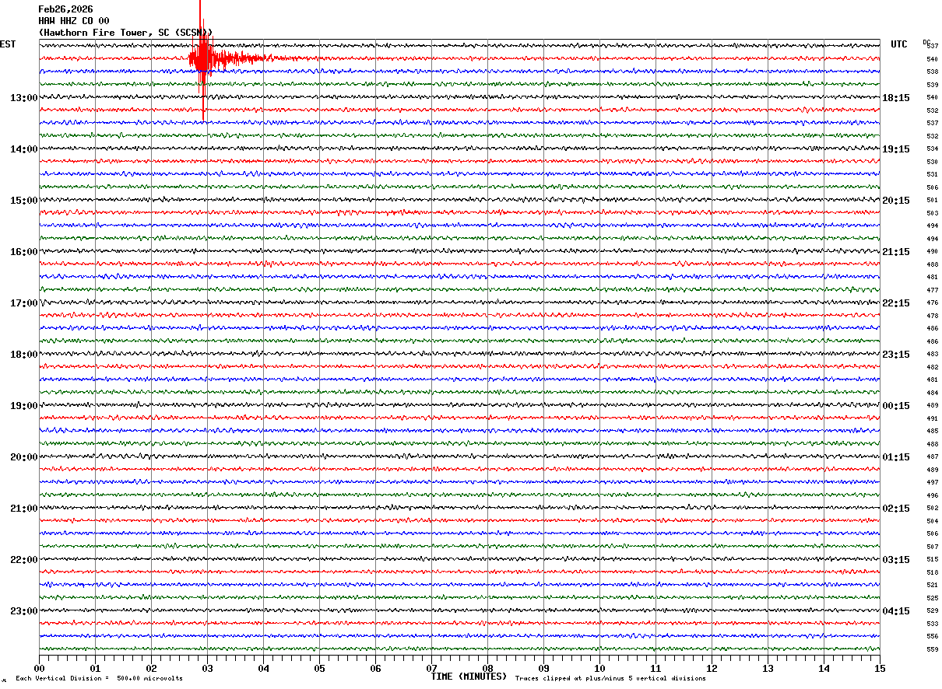Click the DC offset value 507

pyautogui.click(x=933, y=547)
